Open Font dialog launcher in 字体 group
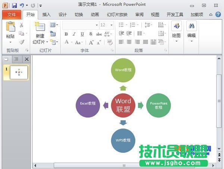The width and height of the screenshot is (224, 169). [x=112, y=50]
